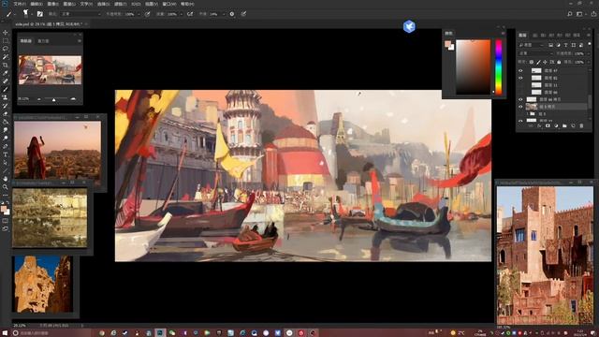Create a new group folder icon
The width and height of the screenshot is (599, 337).
[x=564, y=125]
